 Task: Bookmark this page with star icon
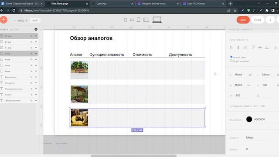[x=235, y=10]
